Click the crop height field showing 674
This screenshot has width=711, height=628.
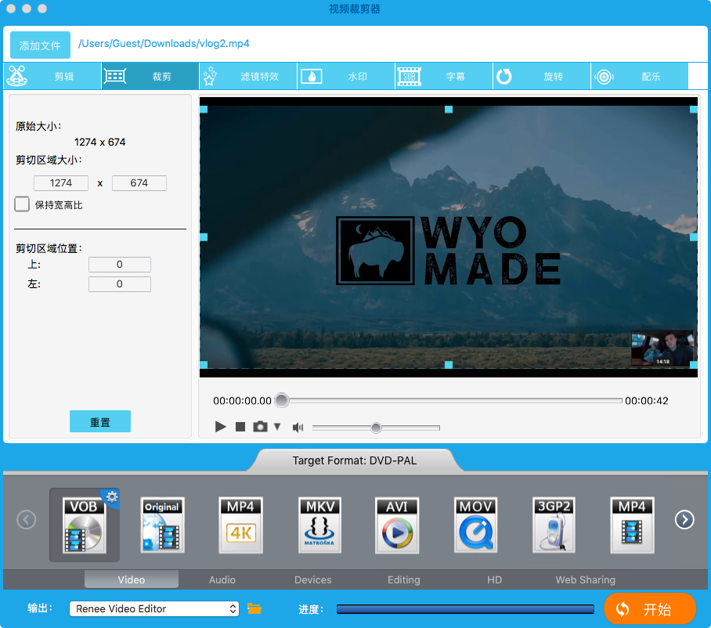139,182
